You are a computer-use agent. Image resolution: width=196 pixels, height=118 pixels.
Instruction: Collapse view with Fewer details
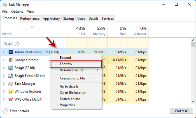[x=16, y=111]
